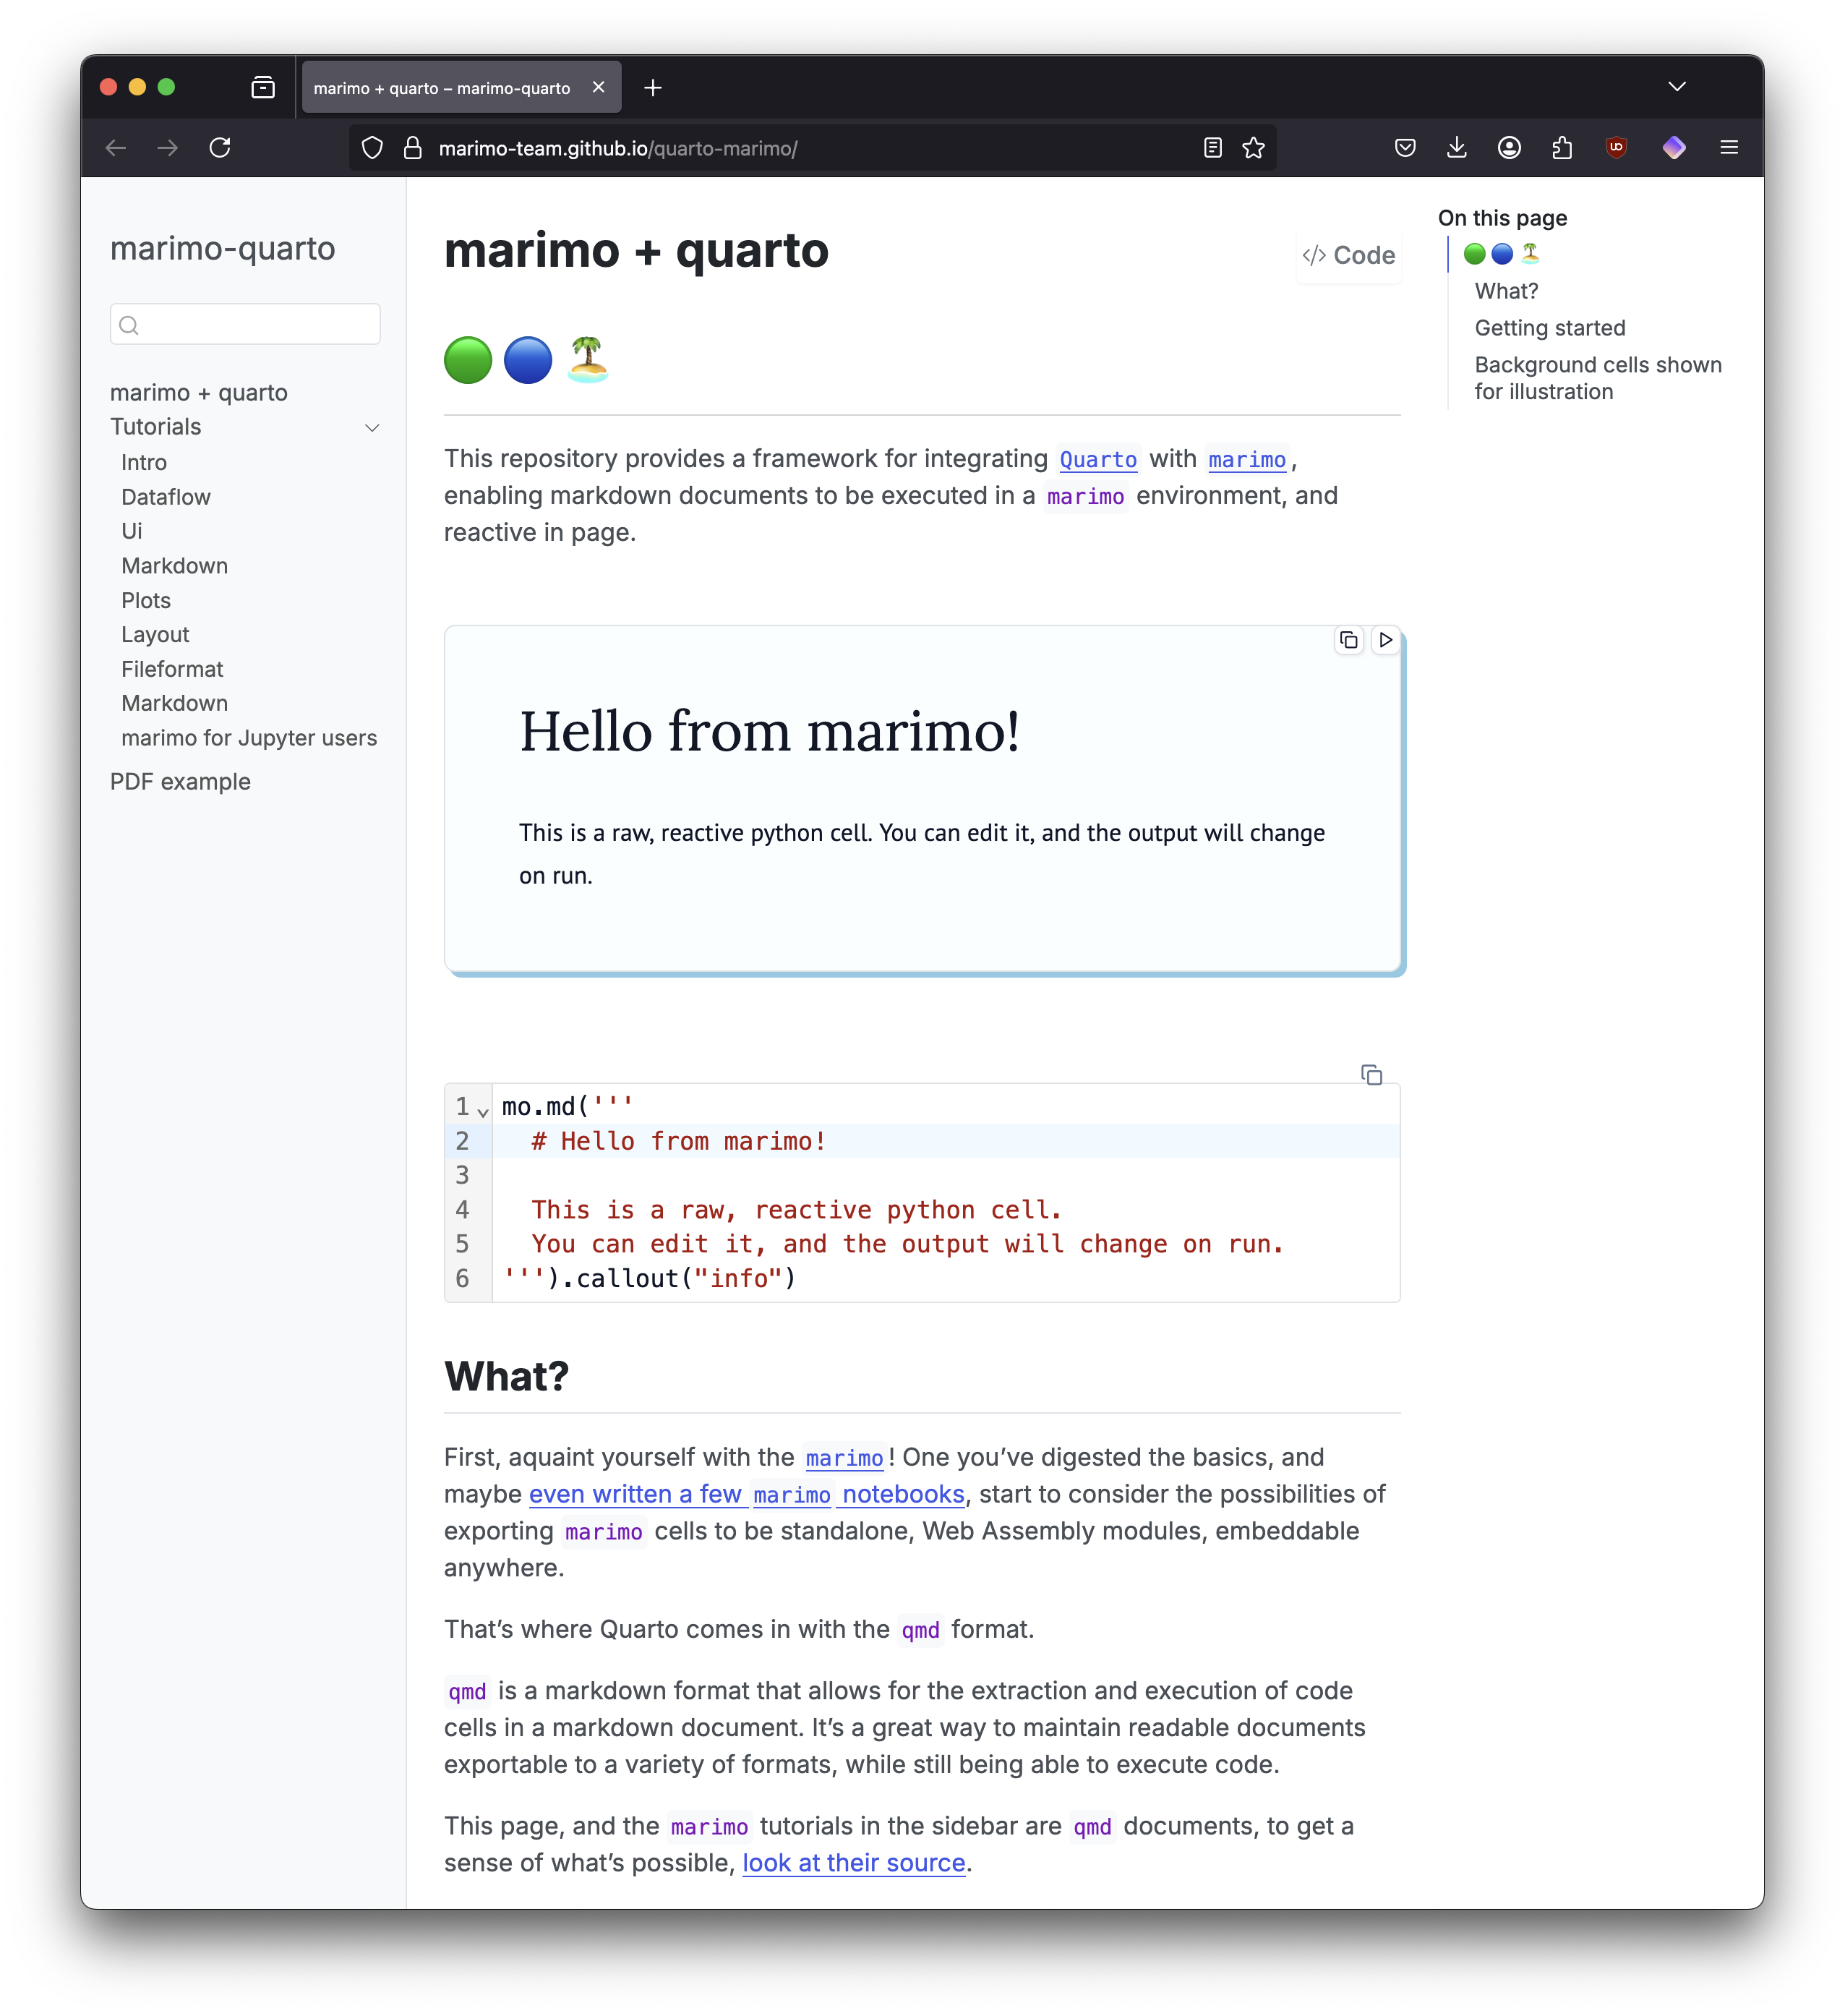Open the uBlock Origin extension icon
The image size is (1845, 2016).
point(1616,148)
